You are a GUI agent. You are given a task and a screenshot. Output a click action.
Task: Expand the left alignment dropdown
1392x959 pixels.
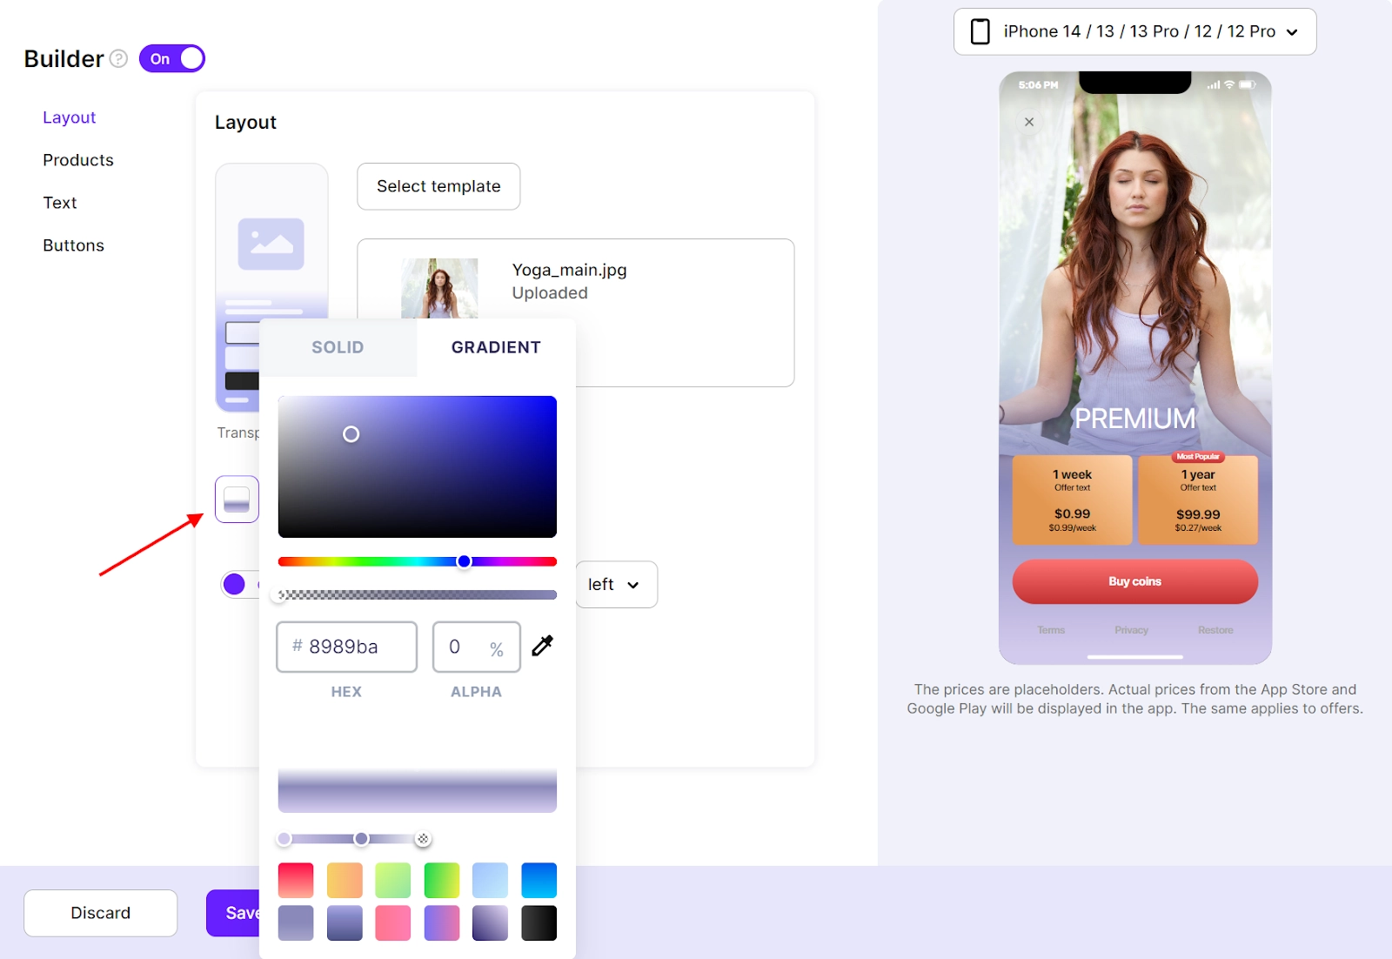point(616,585)
